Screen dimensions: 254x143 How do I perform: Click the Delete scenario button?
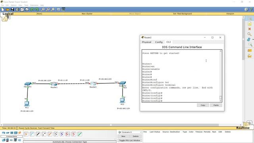(136, 136)
